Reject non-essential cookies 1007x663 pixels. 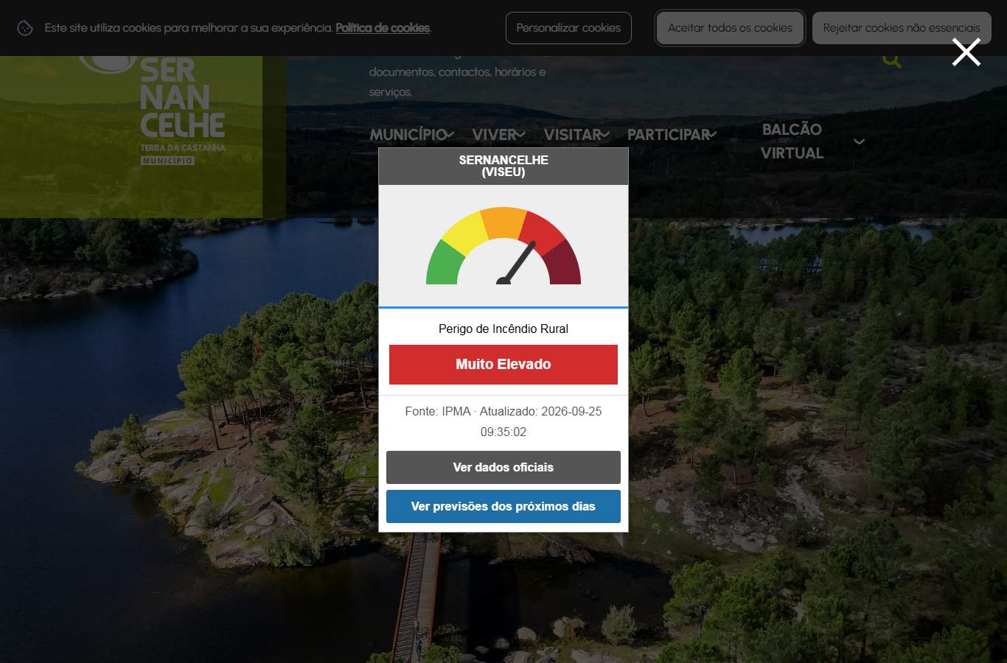(902, 28)
